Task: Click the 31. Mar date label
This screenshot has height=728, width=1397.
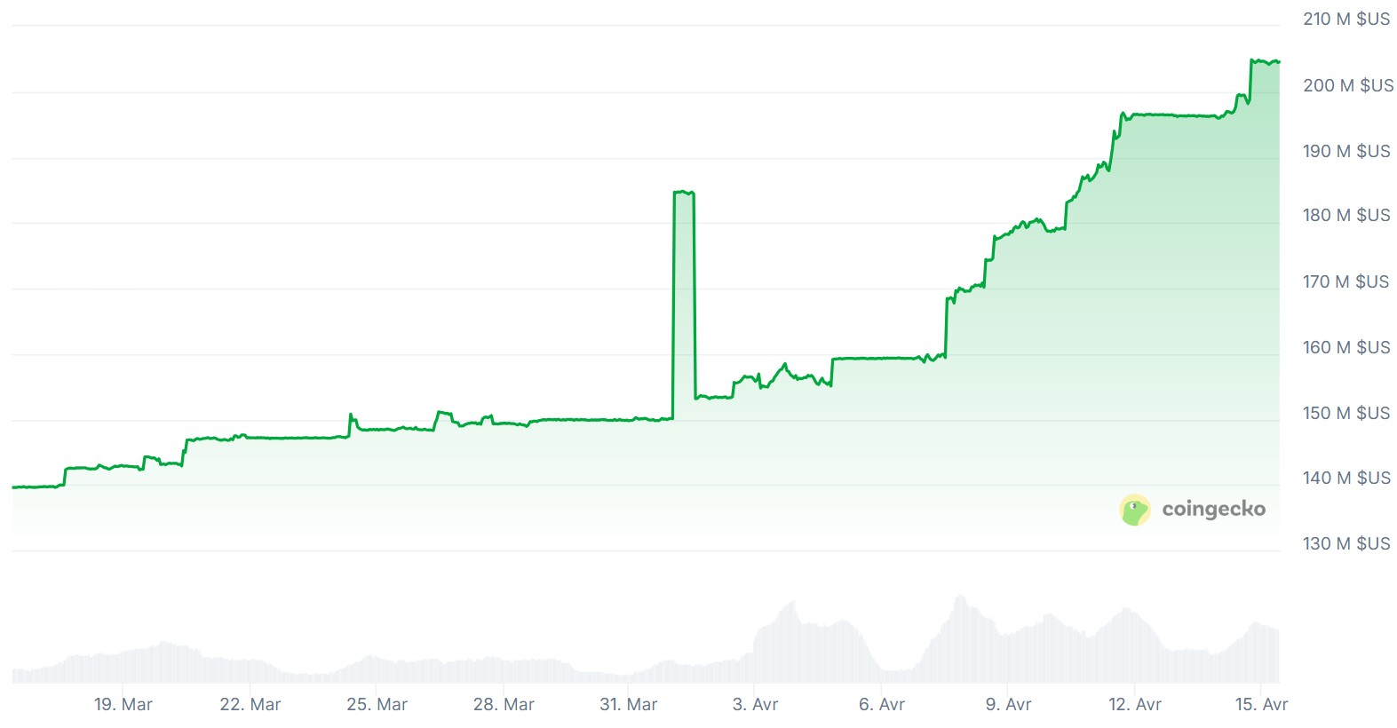Action: (629, 704)
